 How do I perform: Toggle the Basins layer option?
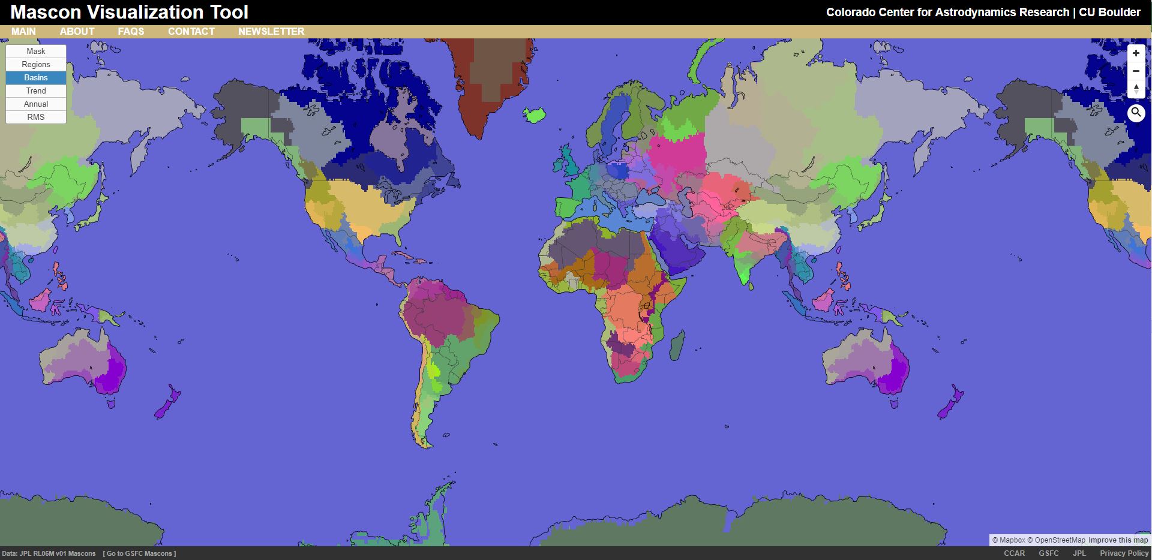(x=36, y=78)
